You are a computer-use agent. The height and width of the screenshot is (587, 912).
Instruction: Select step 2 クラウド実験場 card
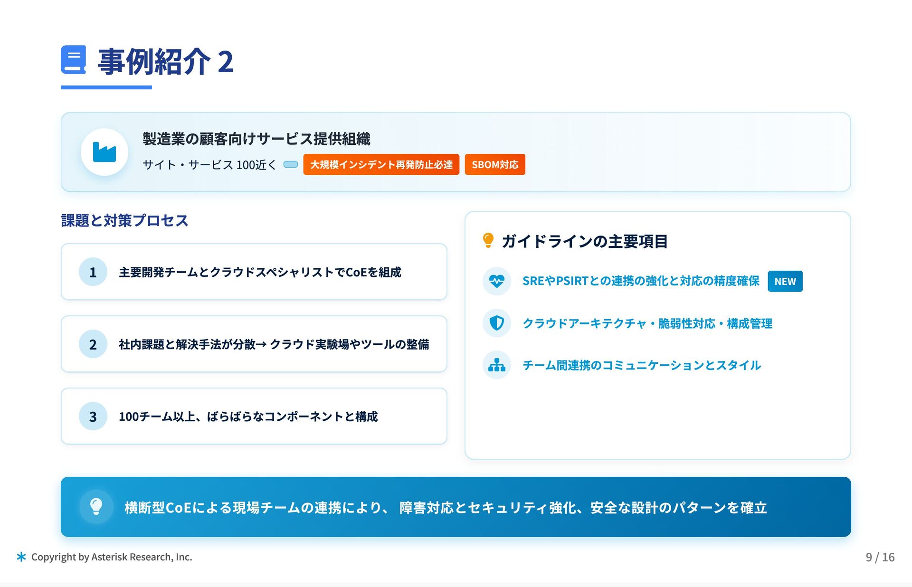coord(254,344)
